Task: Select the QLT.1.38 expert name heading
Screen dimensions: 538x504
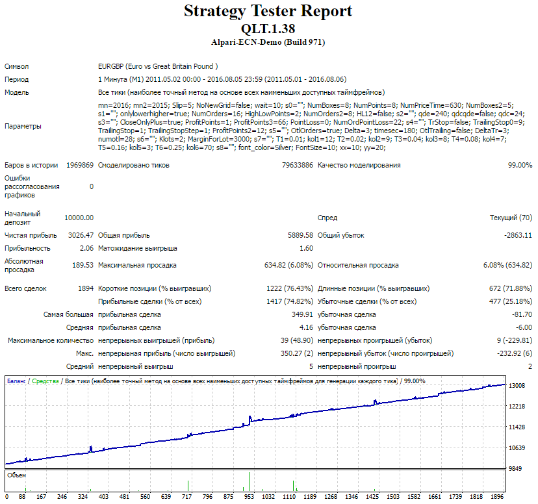Action: (268, 29)
